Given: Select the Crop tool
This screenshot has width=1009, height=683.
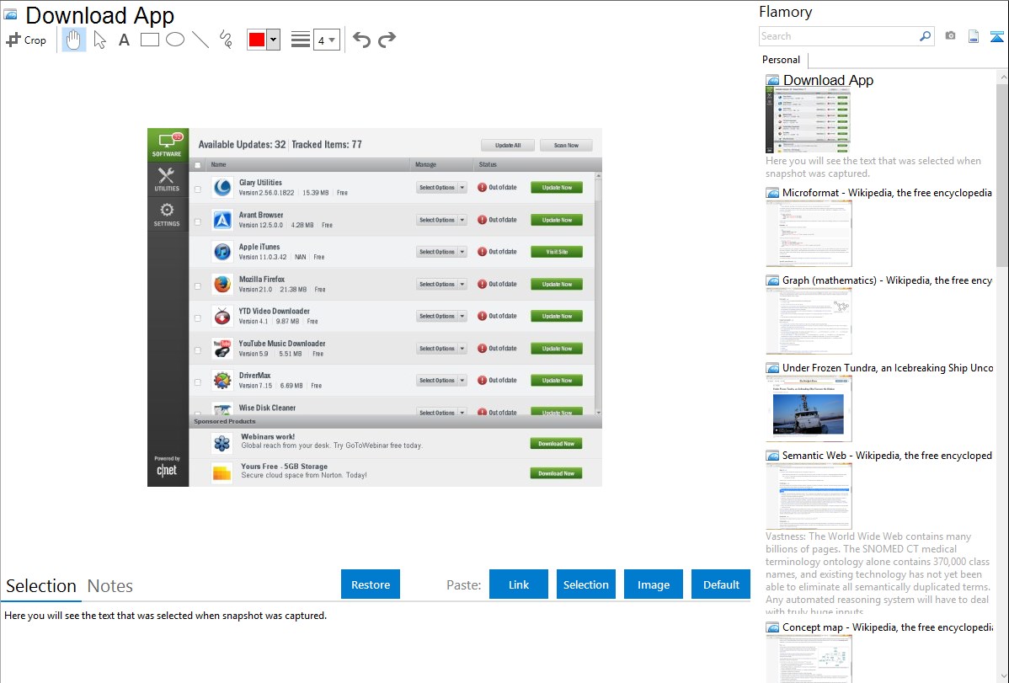Looking at the screenshot, I should (26, 40).
